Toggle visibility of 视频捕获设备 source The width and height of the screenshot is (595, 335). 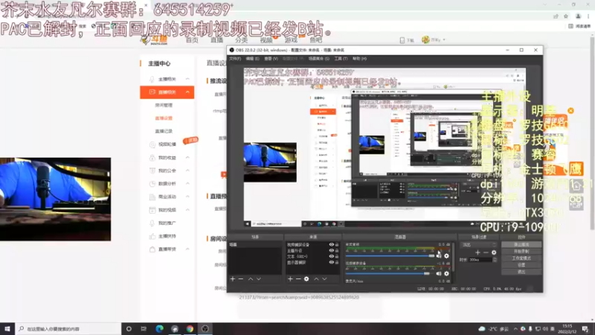pos(331,245)
